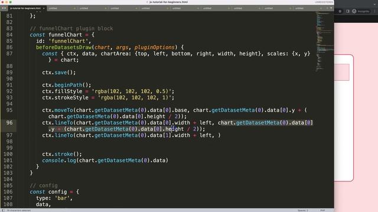Viewport: 378px width, 212px height.
Task: Click ctx.save() on line 89
Action: [x=59, y=72]
